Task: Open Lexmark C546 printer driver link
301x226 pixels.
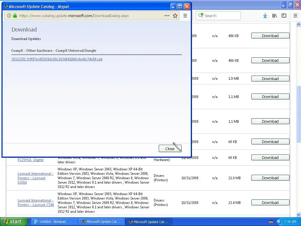Action: [36, 202]
